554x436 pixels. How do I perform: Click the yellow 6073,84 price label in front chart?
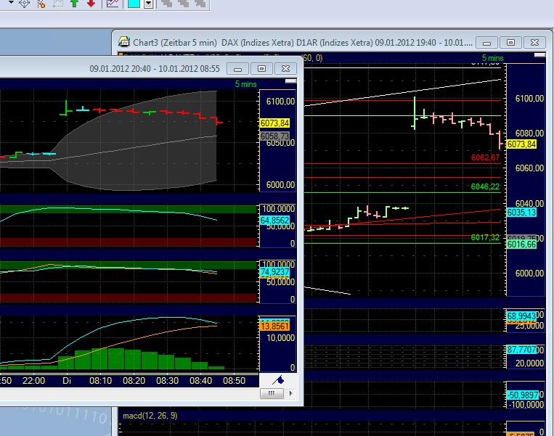click(x=274, y=123)
